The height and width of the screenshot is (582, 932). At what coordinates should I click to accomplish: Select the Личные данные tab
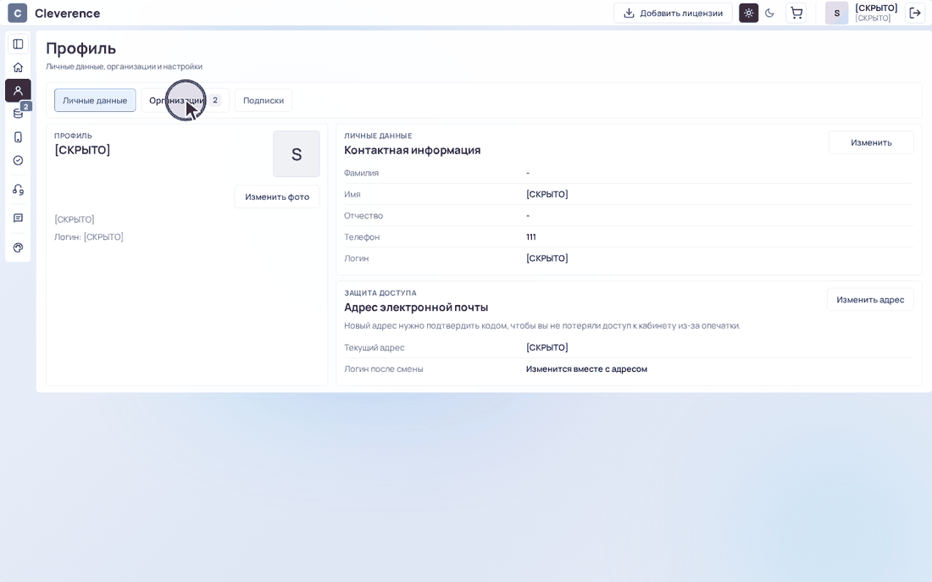95,101
